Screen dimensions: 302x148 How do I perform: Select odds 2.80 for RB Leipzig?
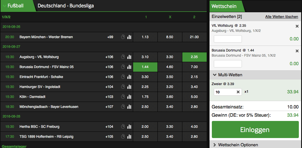(194, 137)
